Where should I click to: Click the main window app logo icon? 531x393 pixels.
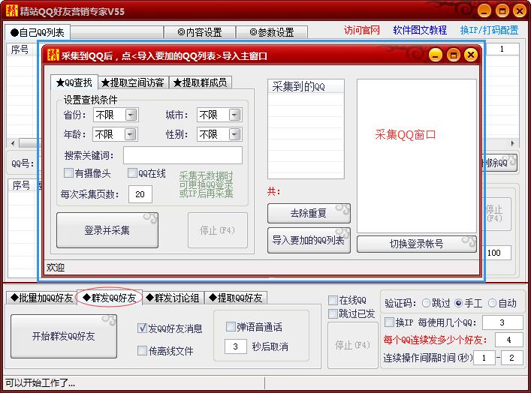coord(12,10)
